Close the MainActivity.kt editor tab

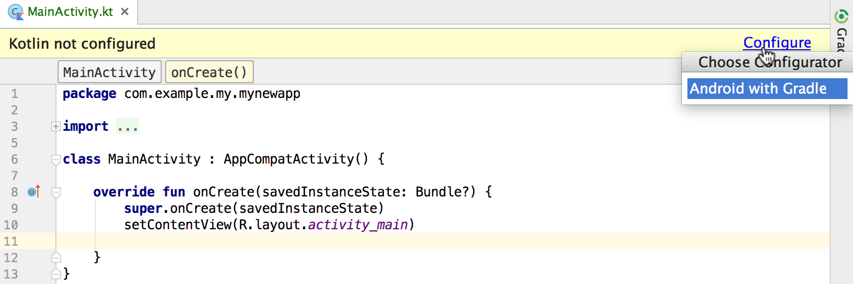click(x=125, y=12)
